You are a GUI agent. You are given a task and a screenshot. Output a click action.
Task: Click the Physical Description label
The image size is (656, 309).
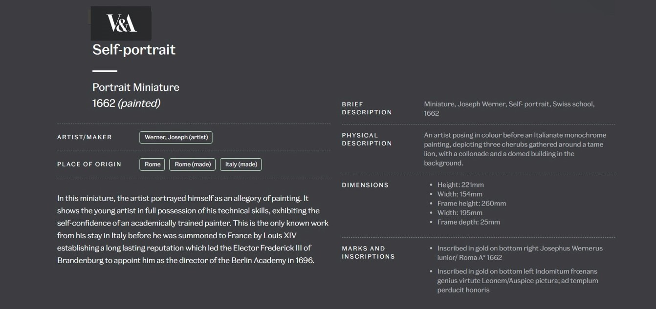point(367,140)
